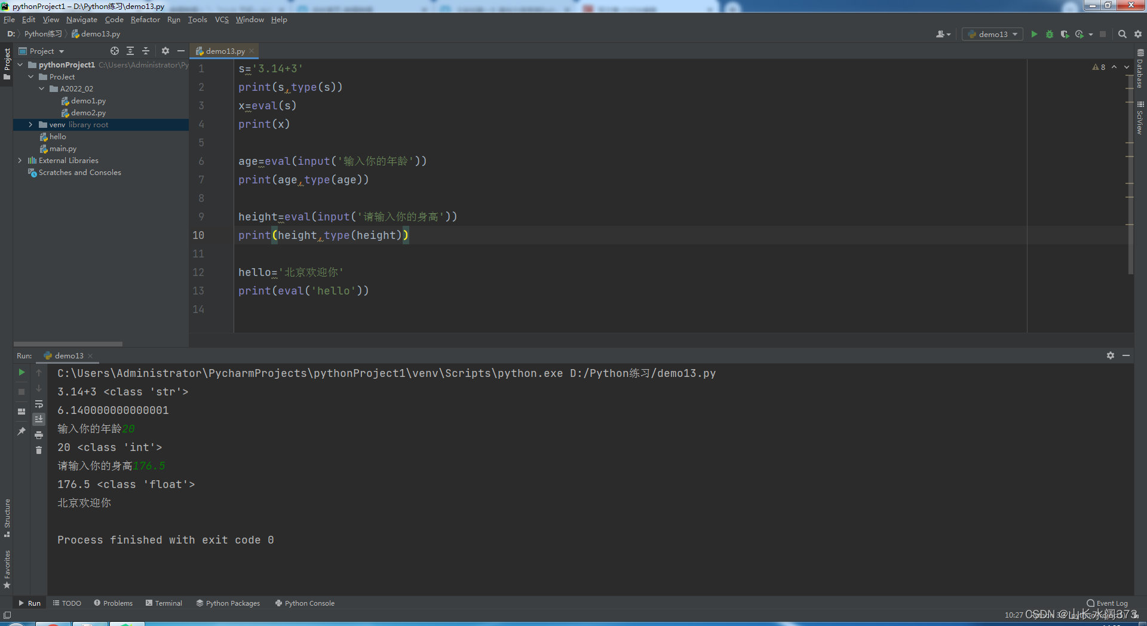Open the Navigate menu
The image size is (1147, 626).
[81, 19]
